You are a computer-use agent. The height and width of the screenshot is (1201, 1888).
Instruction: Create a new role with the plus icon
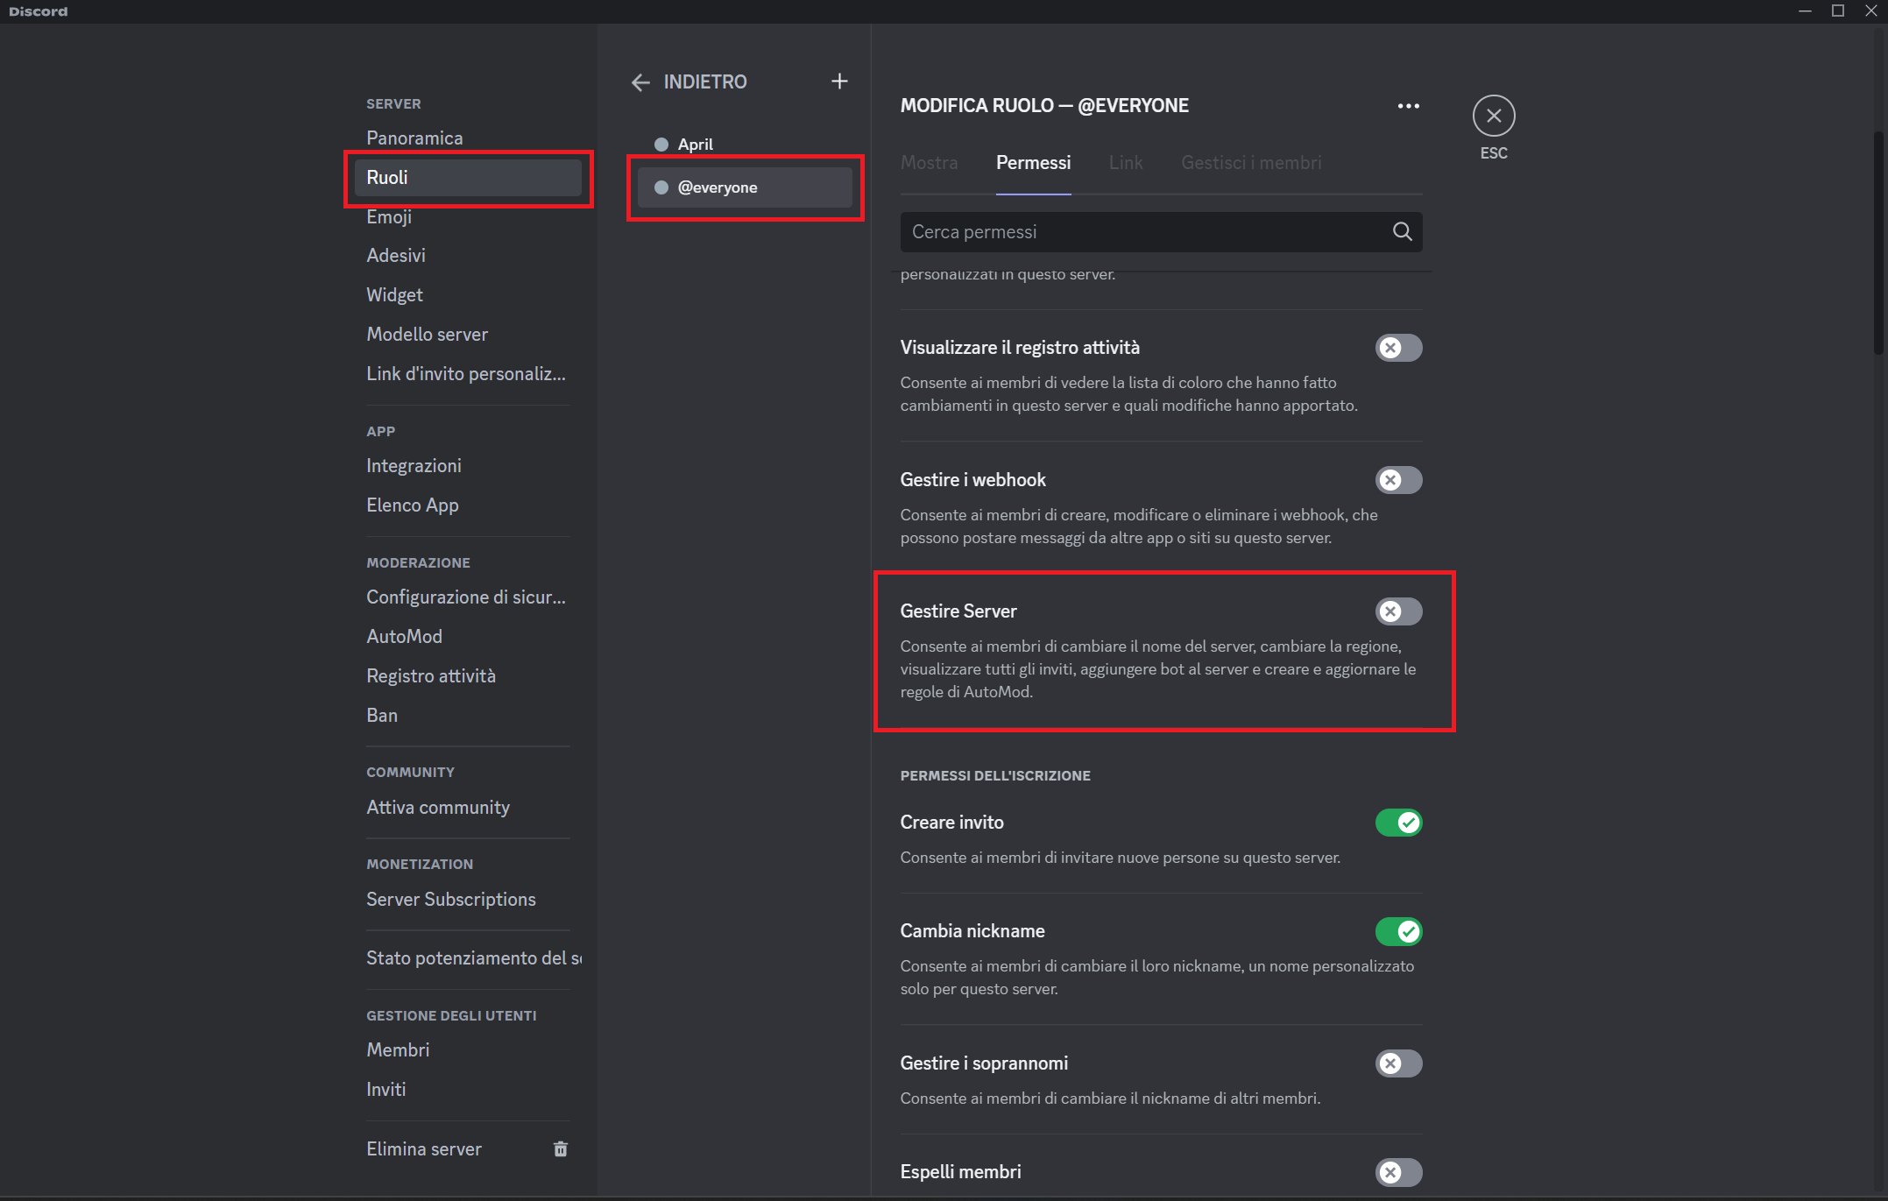tap(838, 81)
